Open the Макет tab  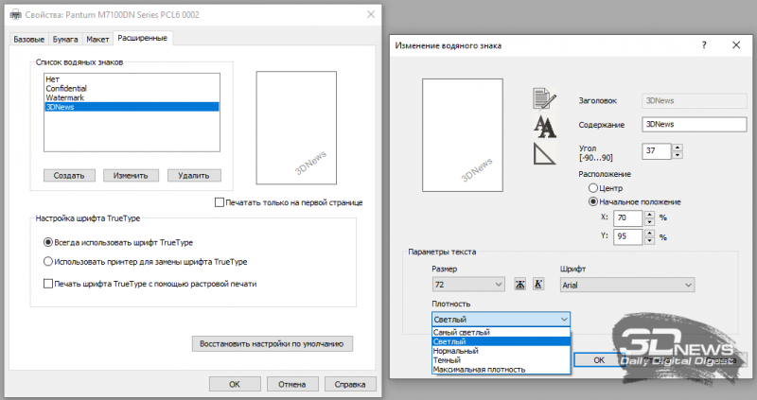97,39
